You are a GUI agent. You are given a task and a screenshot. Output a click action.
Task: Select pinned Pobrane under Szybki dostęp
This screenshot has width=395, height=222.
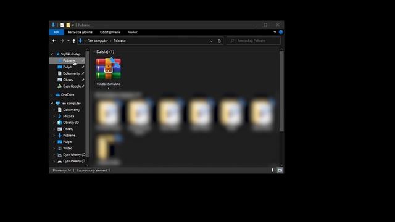tap(67, 60)
